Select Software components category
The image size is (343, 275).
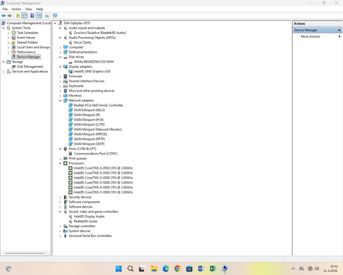coord(84,202)
